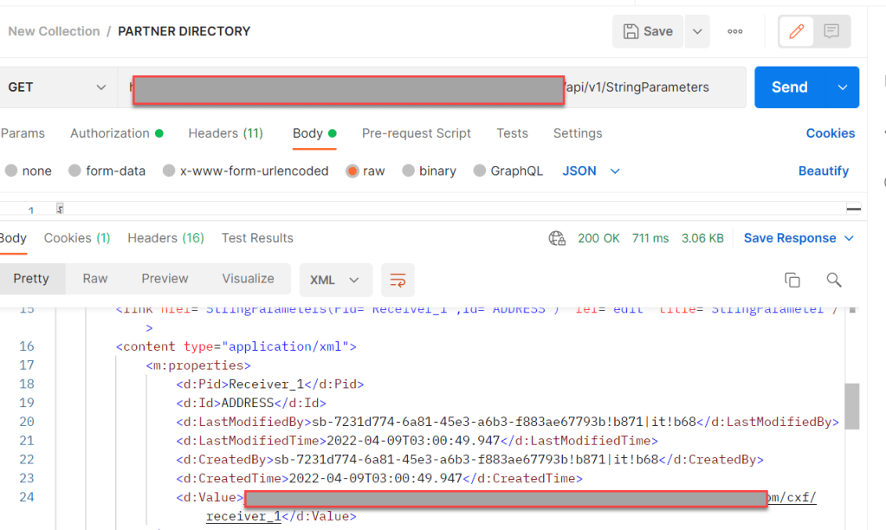This screenshot has width=886, height=530.
Task: Expand the JSON body format dropdown
Action: (x=592, y=171)
